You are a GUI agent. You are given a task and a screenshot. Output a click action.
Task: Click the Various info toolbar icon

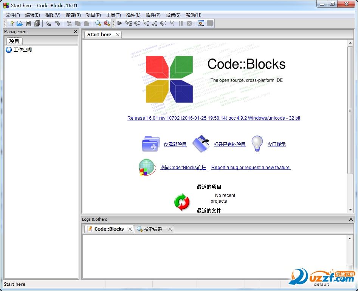point(209,23)
